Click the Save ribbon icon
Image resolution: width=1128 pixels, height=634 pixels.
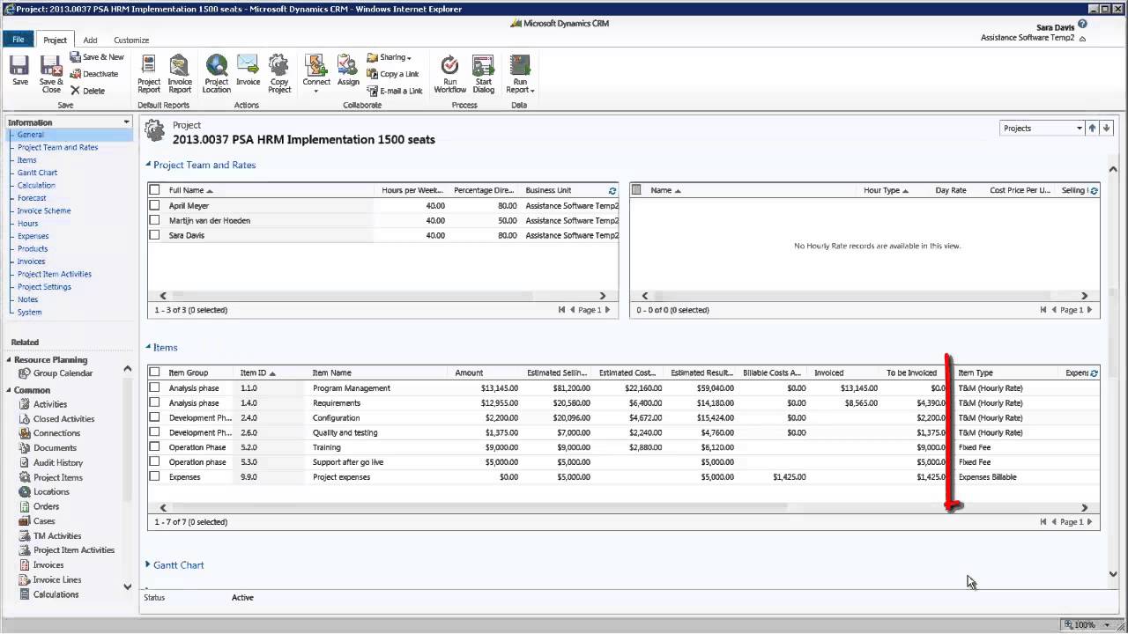click(x=19, y=70)
